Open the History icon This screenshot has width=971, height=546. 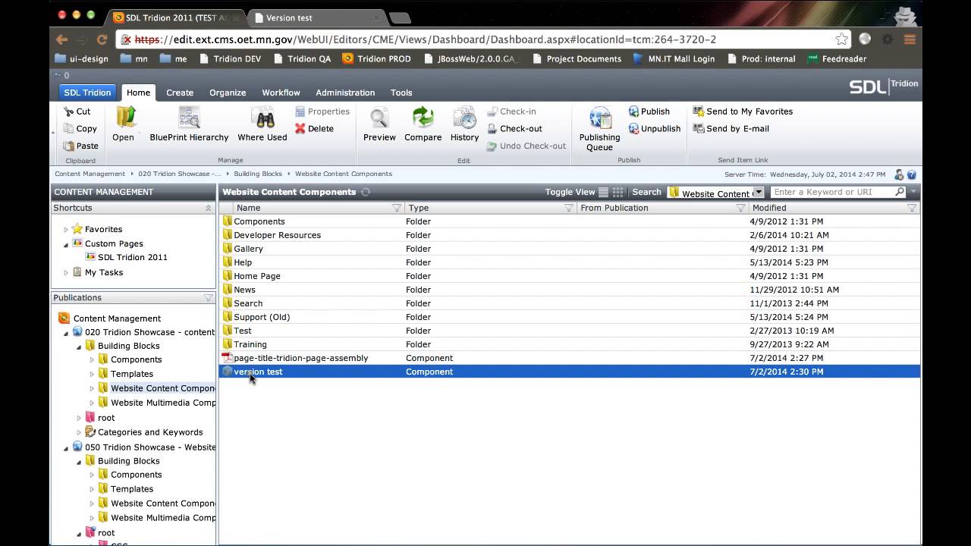tap(464, 118)
